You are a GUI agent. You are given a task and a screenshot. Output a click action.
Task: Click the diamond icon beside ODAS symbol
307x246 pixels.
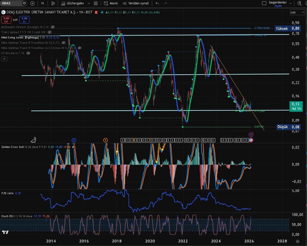tap(24, 3)
